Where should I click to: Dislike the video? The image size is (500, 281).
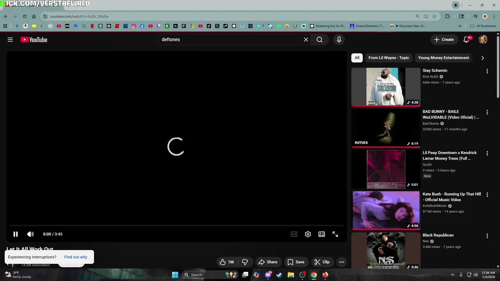point(245,262)
